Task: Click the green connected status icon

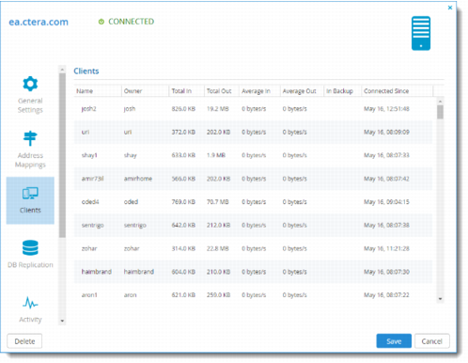Action: (x=101, y=22)
